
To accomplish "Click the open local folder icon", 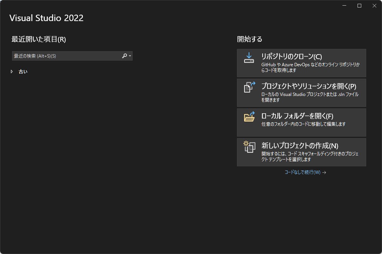I will click(x=249, y=117).
